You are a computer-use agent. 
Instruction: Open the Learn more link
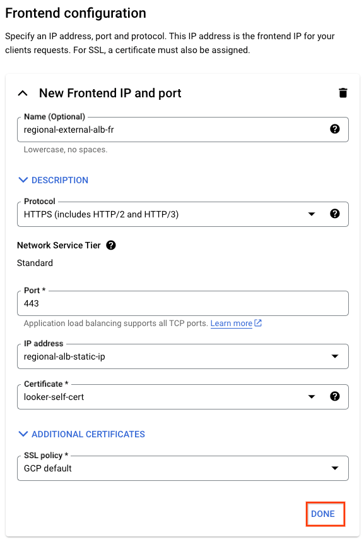[x=231, y=324]
